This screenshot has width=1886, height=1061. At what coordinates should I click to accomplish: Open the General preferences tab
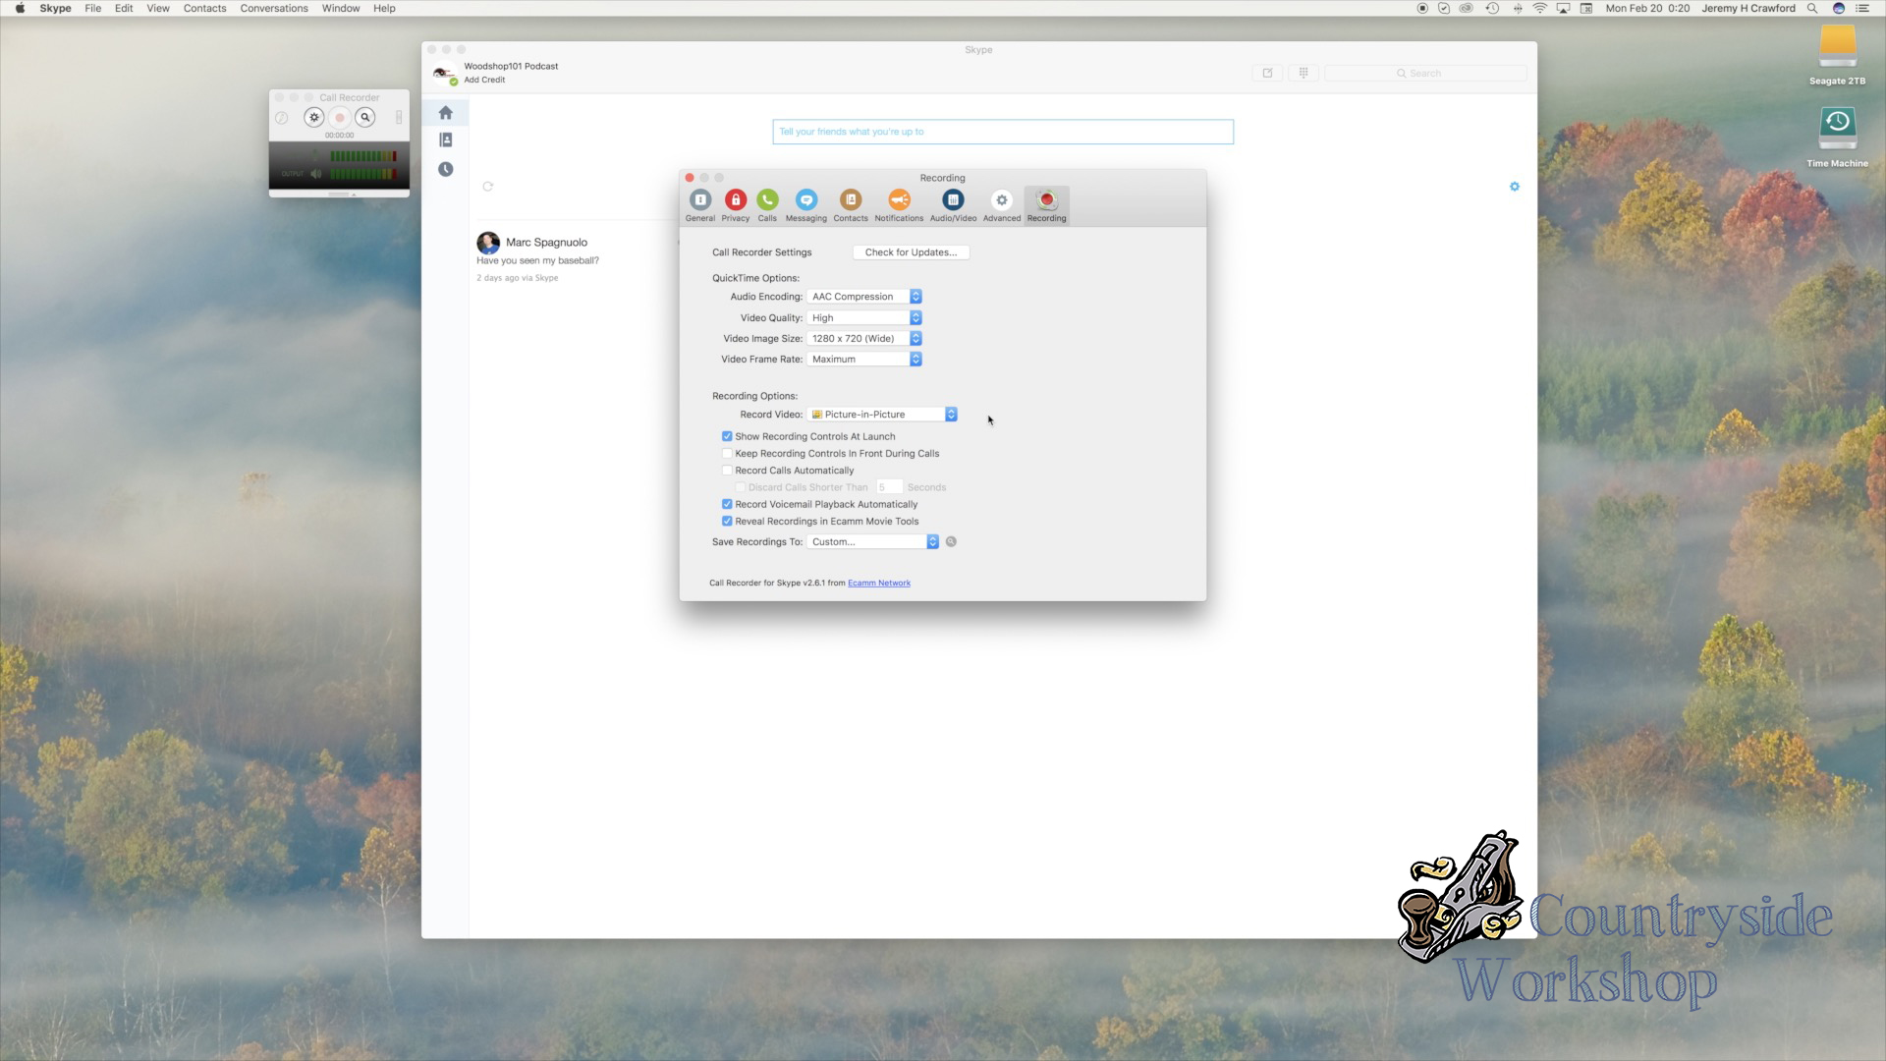pyautogui.click(x=700, y=205)
